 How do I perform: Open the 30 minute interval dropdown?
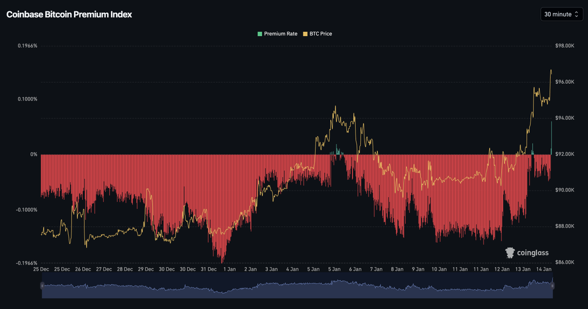[561, 14]
